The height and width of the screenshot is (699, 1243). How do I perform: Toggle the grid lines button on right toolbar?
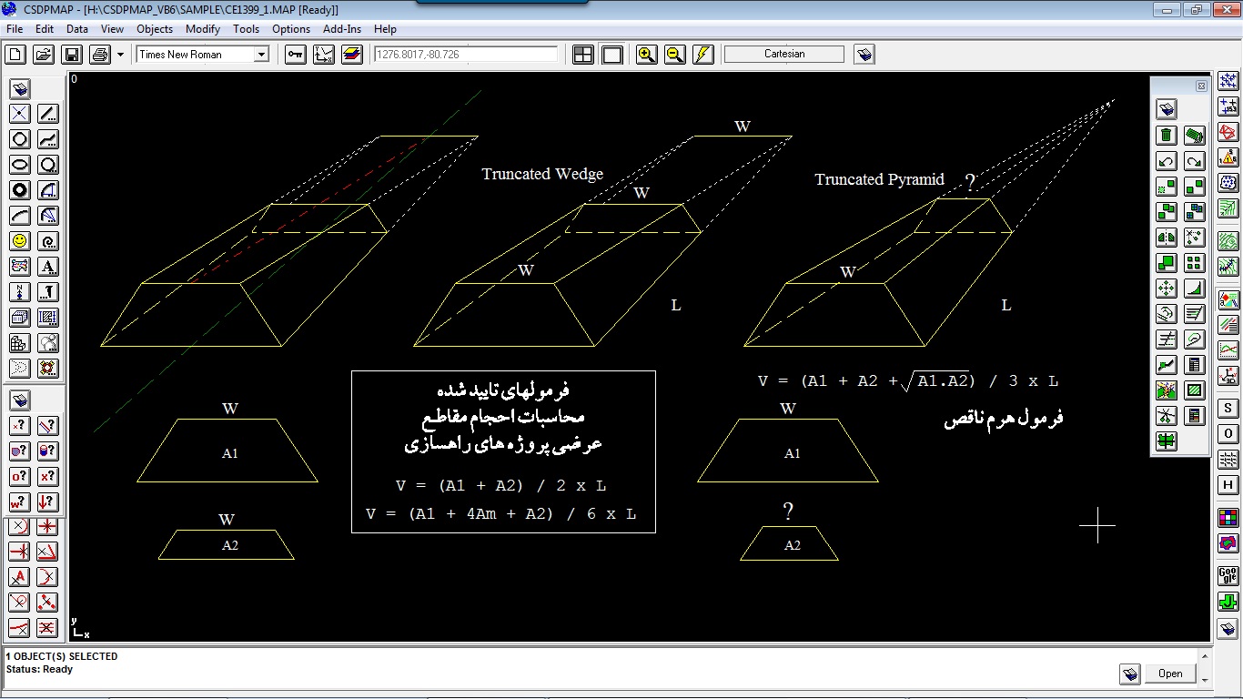click(x=1228, y=460)
